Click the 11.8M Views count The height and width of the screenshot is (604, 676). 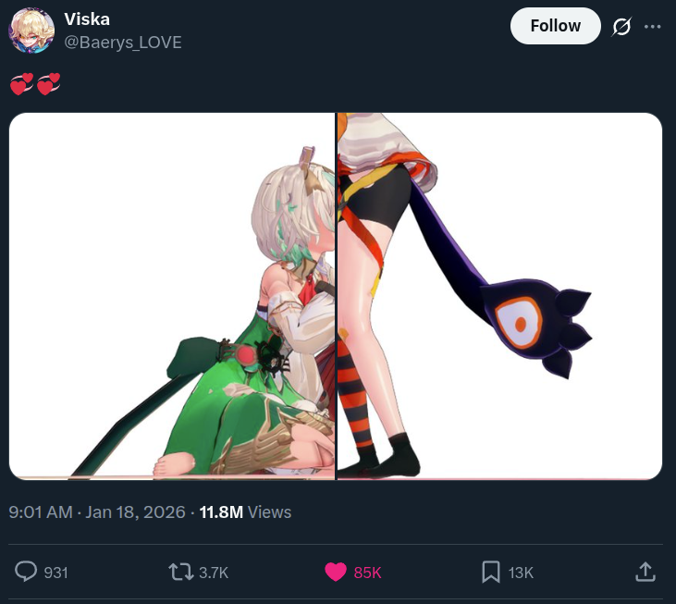click(245, 512)
